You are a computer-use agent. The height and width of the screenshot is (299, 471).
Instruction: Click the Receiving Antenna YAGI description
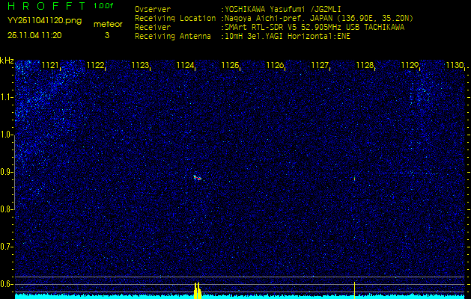(x=288, y=35)
